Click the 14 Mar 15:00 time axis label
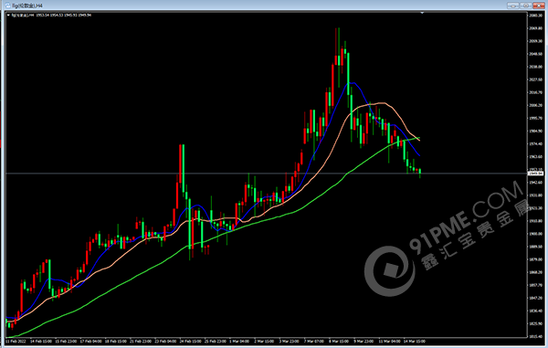 [x=415, y=342]
